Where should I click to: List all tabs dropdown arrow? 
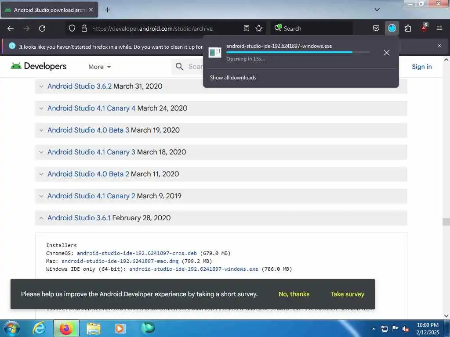coord(377,10)
